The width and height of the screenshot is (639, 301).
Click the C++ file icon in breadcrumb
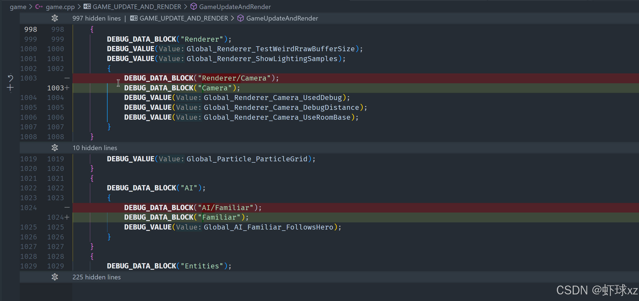39,7
